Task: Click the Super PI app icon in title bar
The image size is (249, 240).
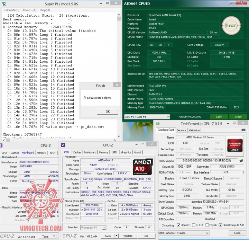Action: click(x=4, y=4)
